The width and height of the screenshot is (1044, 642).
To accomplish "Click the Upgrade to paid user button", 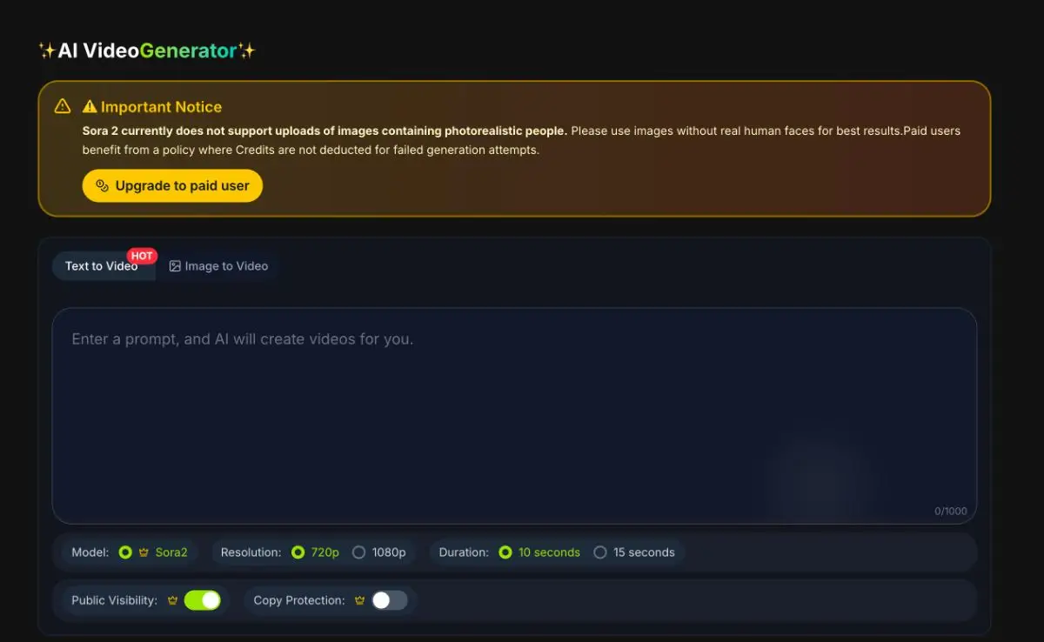I will (x=172, y=185).
